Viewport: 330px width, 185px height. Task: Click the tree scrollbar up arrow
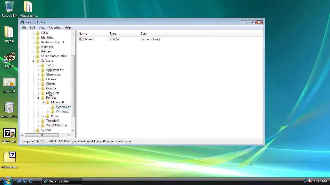[x=73, y=33]
